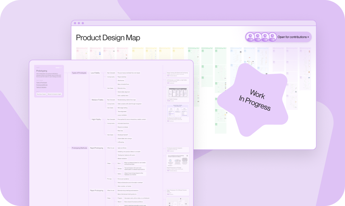Open the Prototyping Guide for Designers resource card
This screenshot has height=206, width=345.
click(x=178, y=150)
